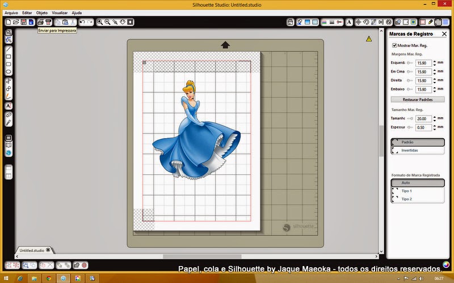This screenshot has height=283, width=454.
Task: Select the Rounded Rectangle tool
Action: [x=9, y=64]
